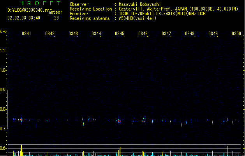The height and width of the screenshot is (156, 245).
Task: Click the date stamp 02.02.03 03:40
Action: (x=24, y=18)
